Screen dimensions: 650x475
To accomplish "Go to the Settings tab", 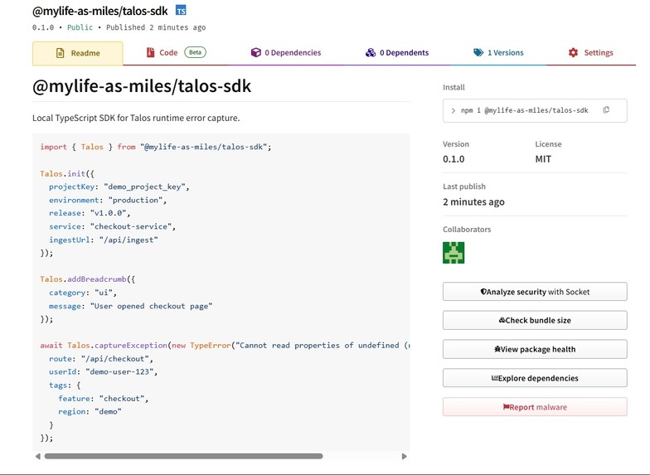I will point(590,53).
